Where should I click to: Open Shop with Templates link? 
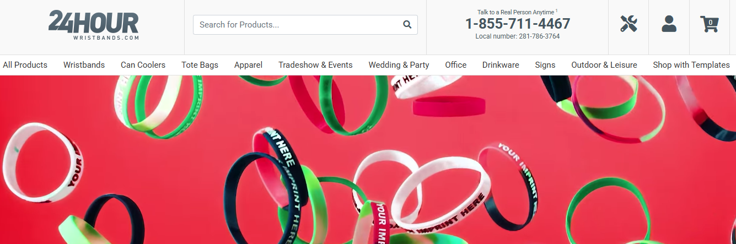coord(691,65)
